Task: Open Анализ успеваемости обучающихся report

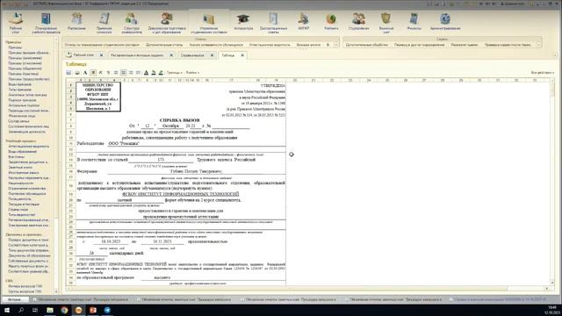Action: 216,45
